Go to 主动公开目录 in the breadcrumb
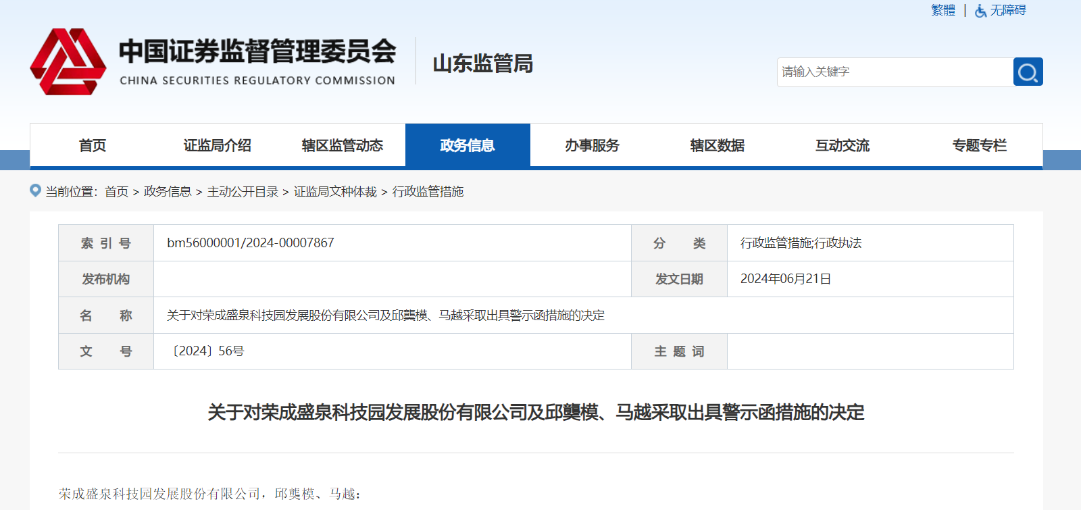This screenshot has height=510, width=1081. click(x=243, y=192)
